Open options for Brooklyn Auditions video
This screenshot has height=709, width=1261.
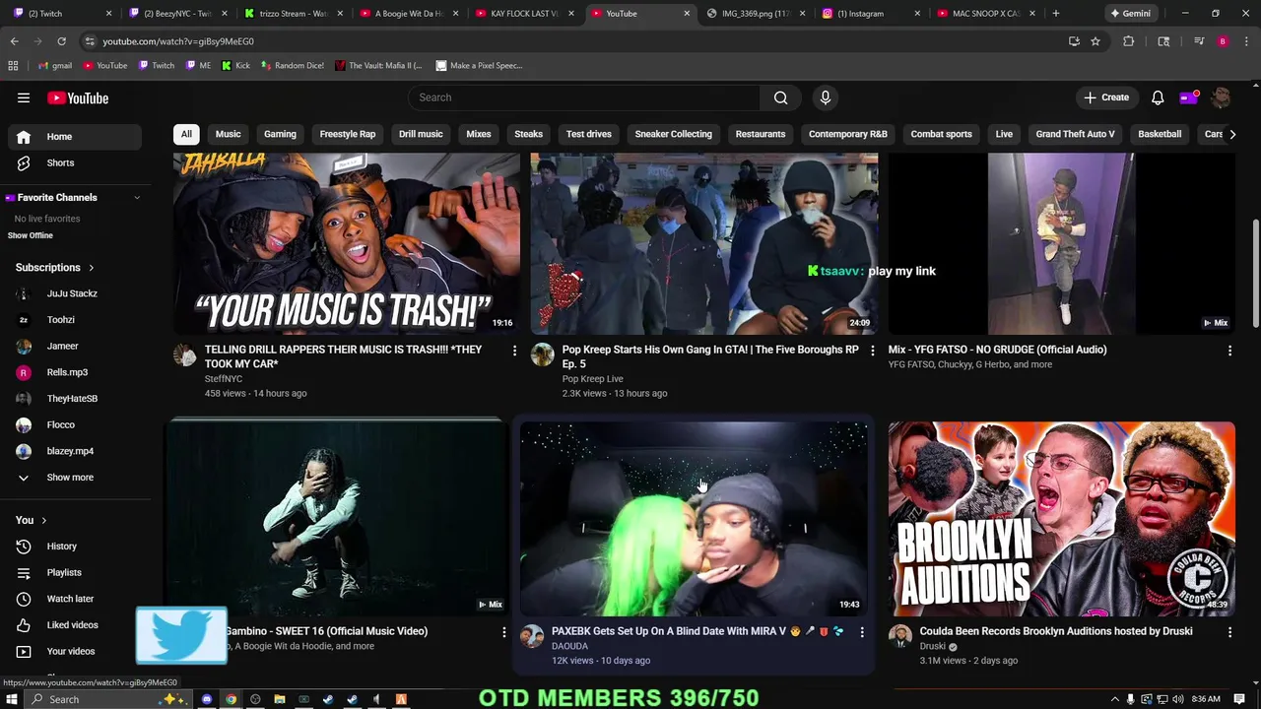point(1229,632)
